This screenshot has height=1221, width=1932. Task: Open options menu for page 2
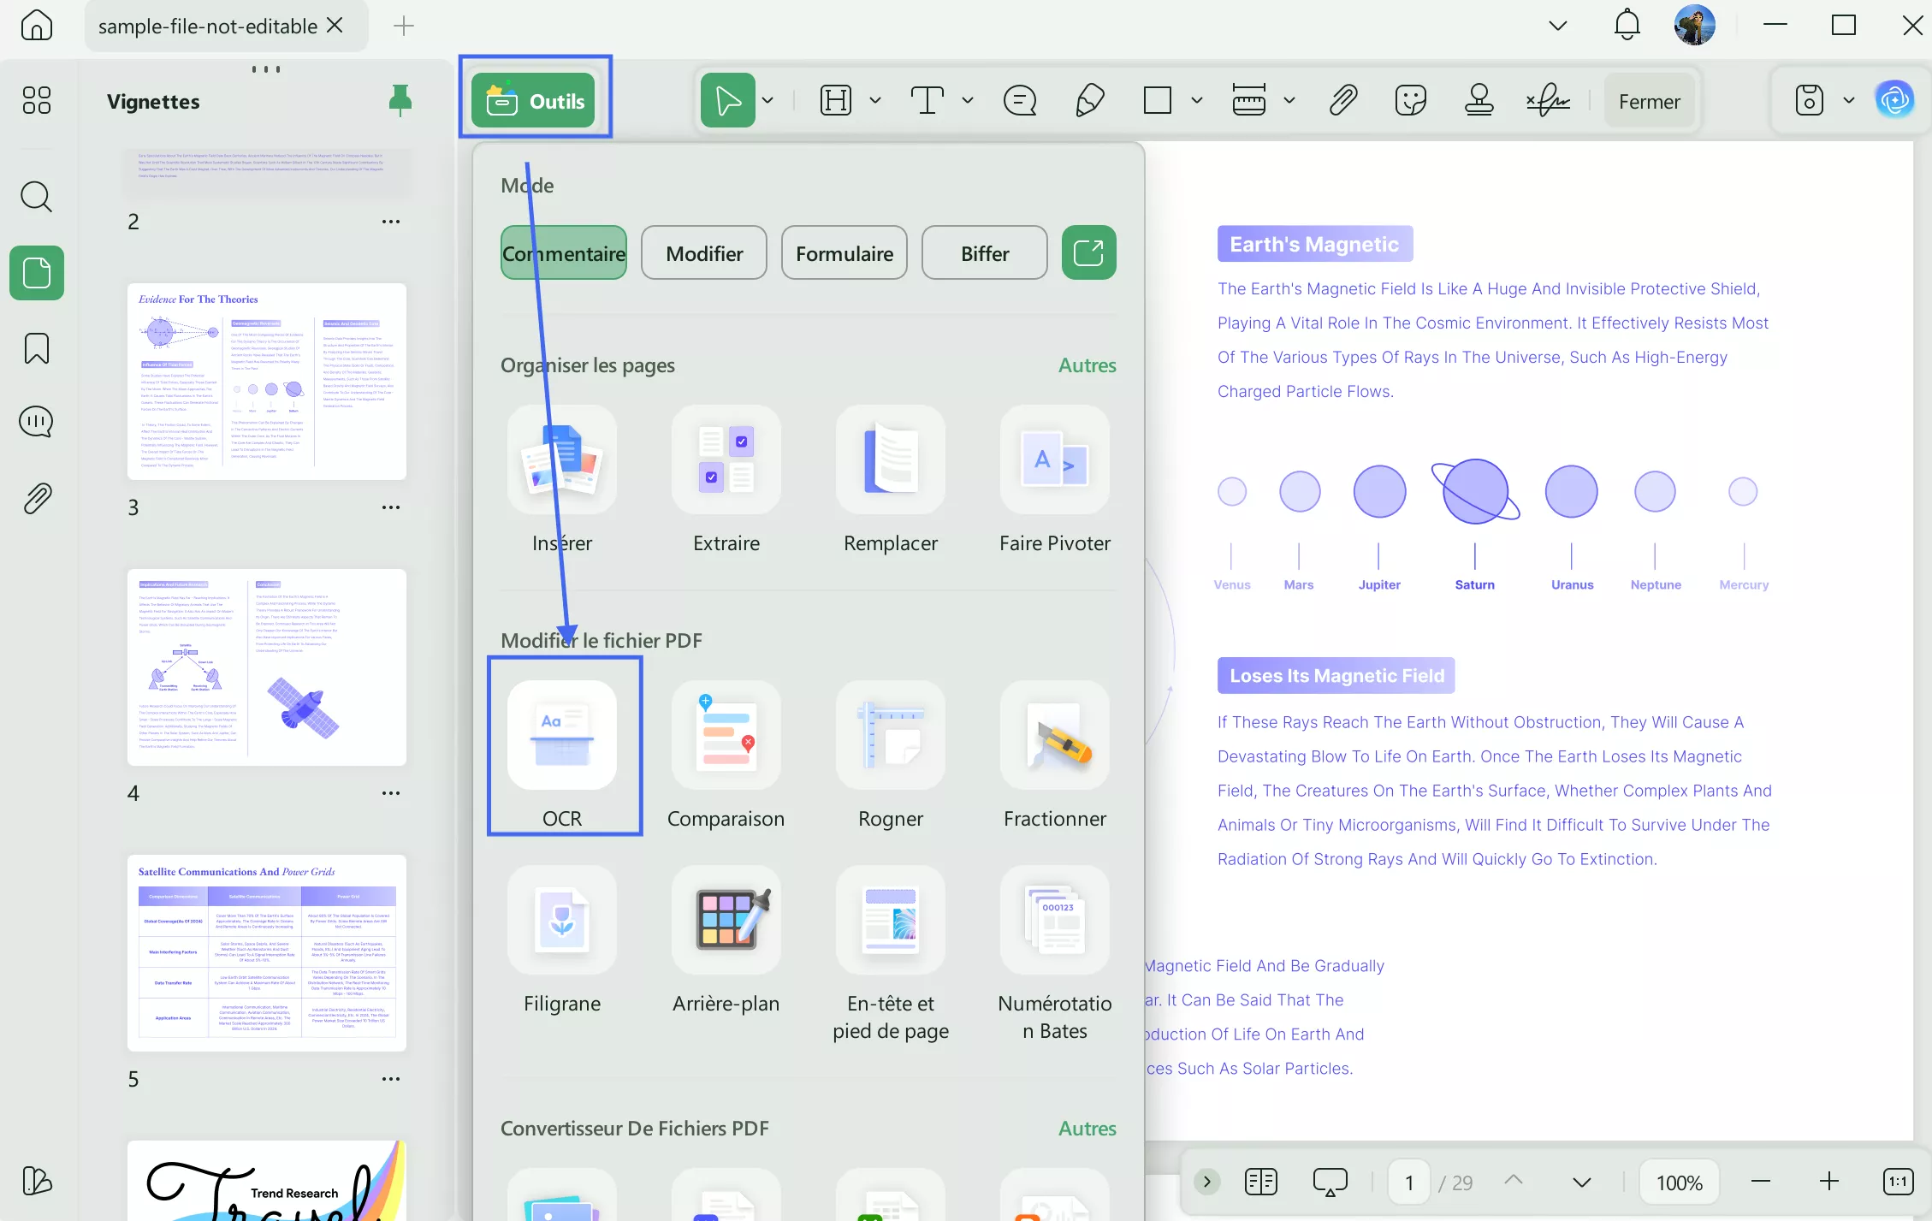pyautogui.click(x=390, y=222)
